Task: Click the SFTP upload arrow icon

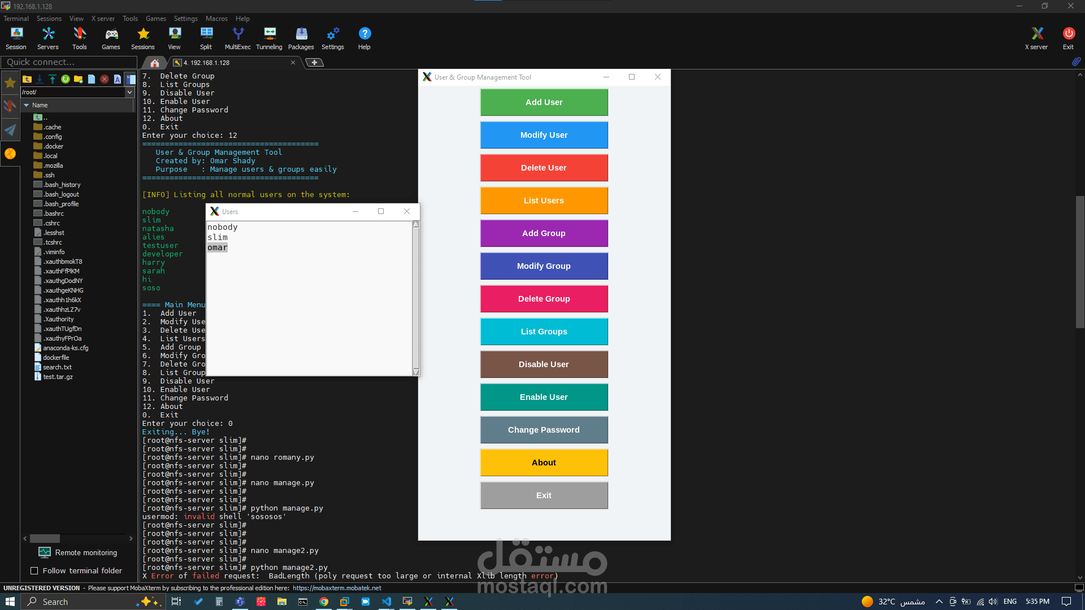Action: pos(52,79)
